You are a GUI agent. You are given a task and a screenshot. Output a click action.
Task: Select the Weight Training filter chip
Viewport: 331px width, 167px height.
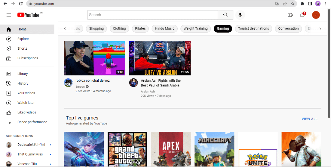[x=195, y=28]
